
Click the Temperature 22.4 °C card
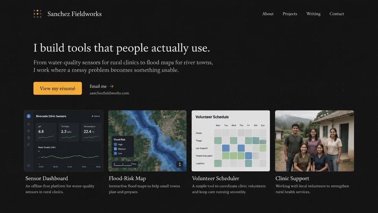[x=91, y=132]
